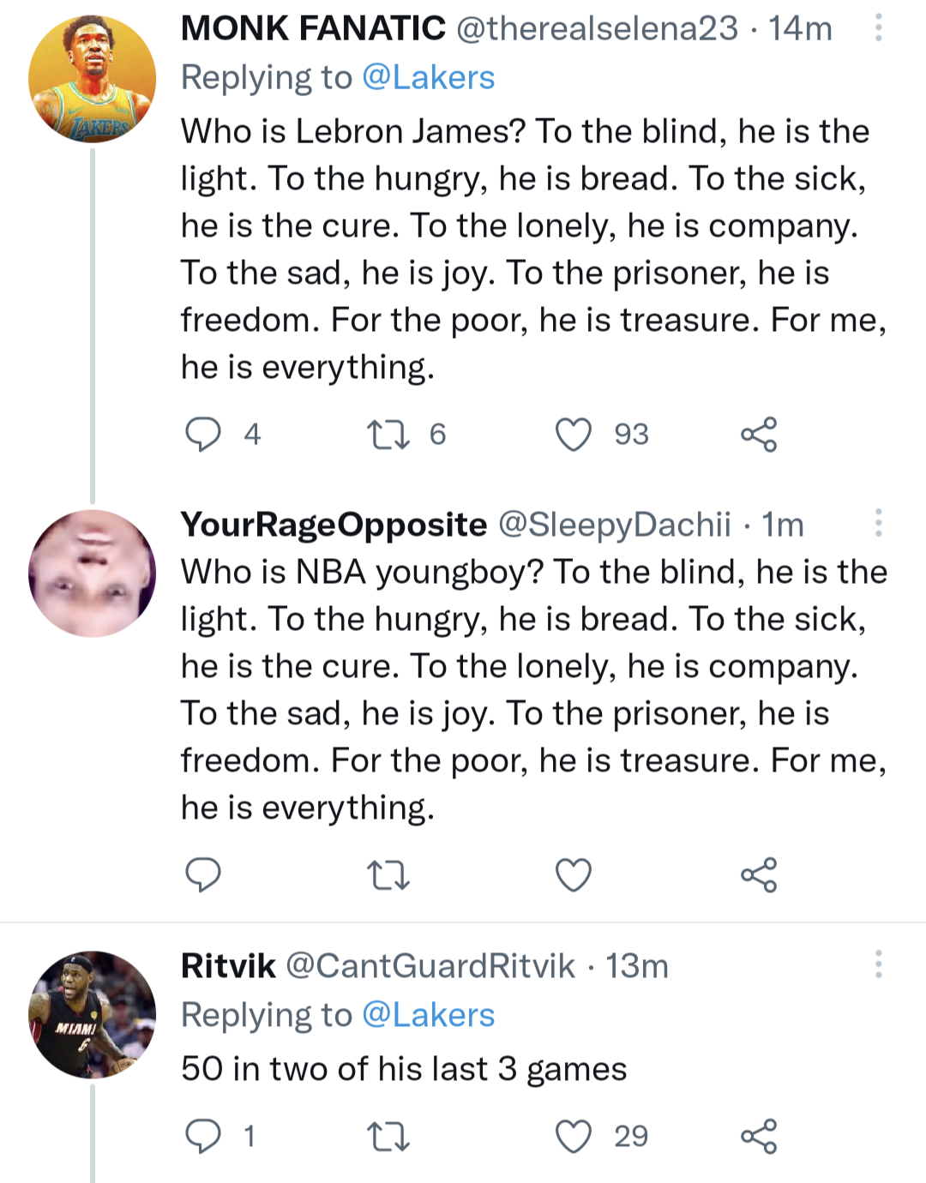Open more options for Ritvik's tweet
926x1183 pixels.
879,964
